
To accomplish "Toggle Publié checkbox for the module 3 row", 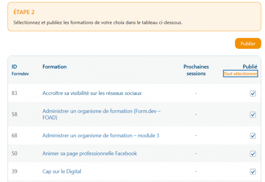I will point(253,136).
